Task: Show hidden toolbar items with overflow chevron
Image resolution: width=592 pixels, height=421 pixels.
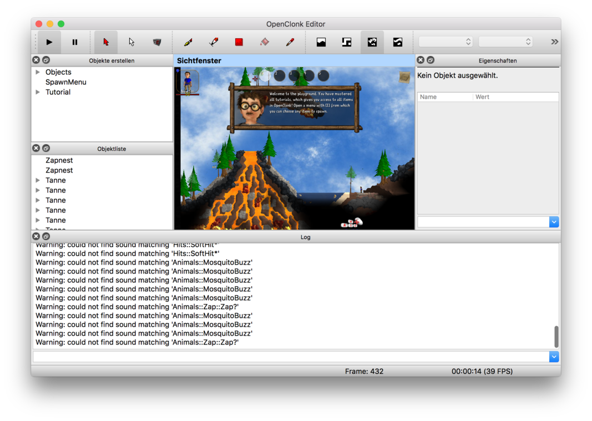Action: pyautogui.click(x=554, y=42)
